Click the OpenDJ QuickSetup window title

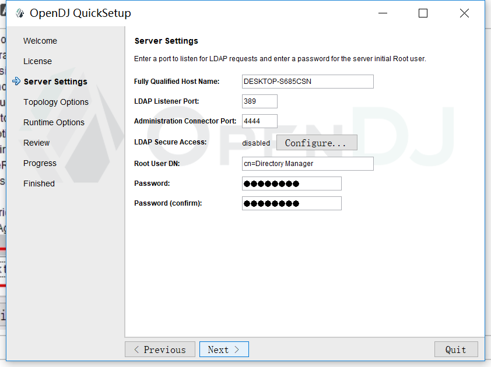(80, 13)
